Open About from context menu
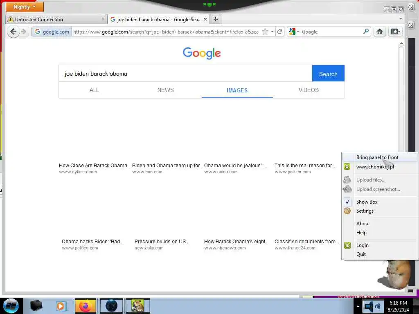 click(x=380, y=224)
